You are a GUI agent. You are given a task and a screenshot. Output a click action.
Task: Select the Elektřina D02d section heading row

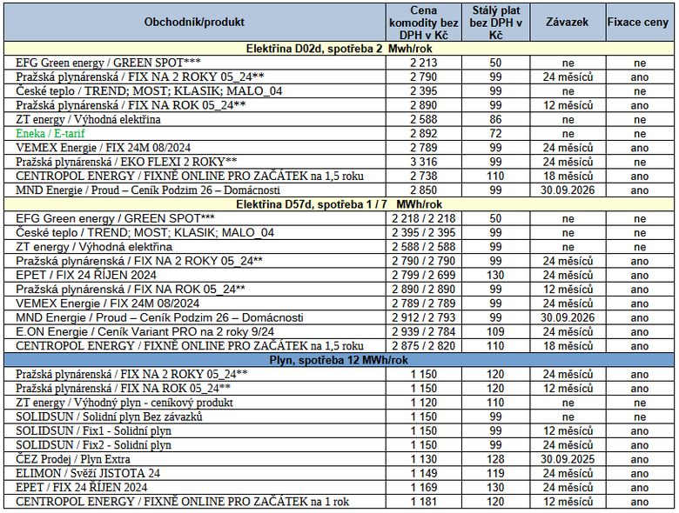pos(339,49)
